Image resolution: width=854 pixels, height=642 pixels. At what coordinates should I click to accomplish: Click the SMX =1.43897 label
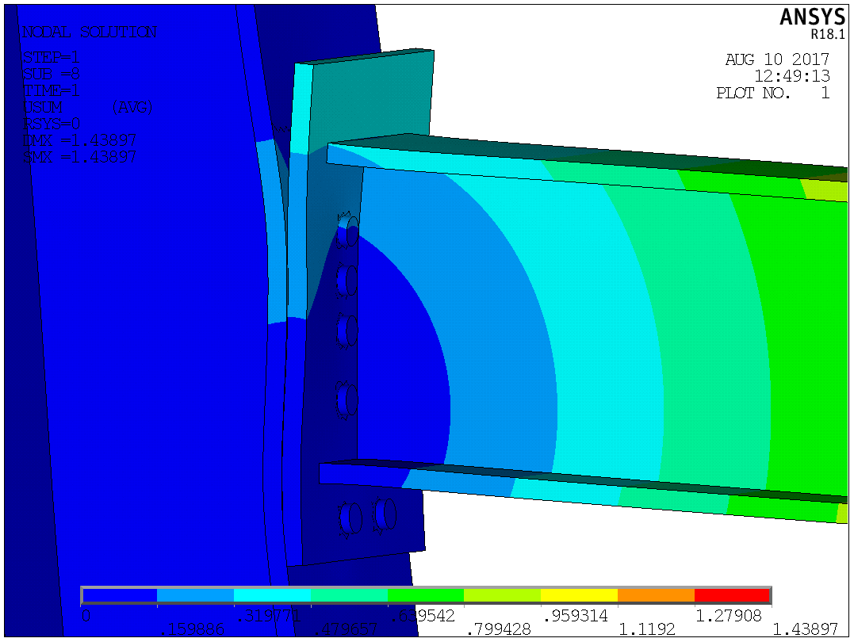pos(79,158)
